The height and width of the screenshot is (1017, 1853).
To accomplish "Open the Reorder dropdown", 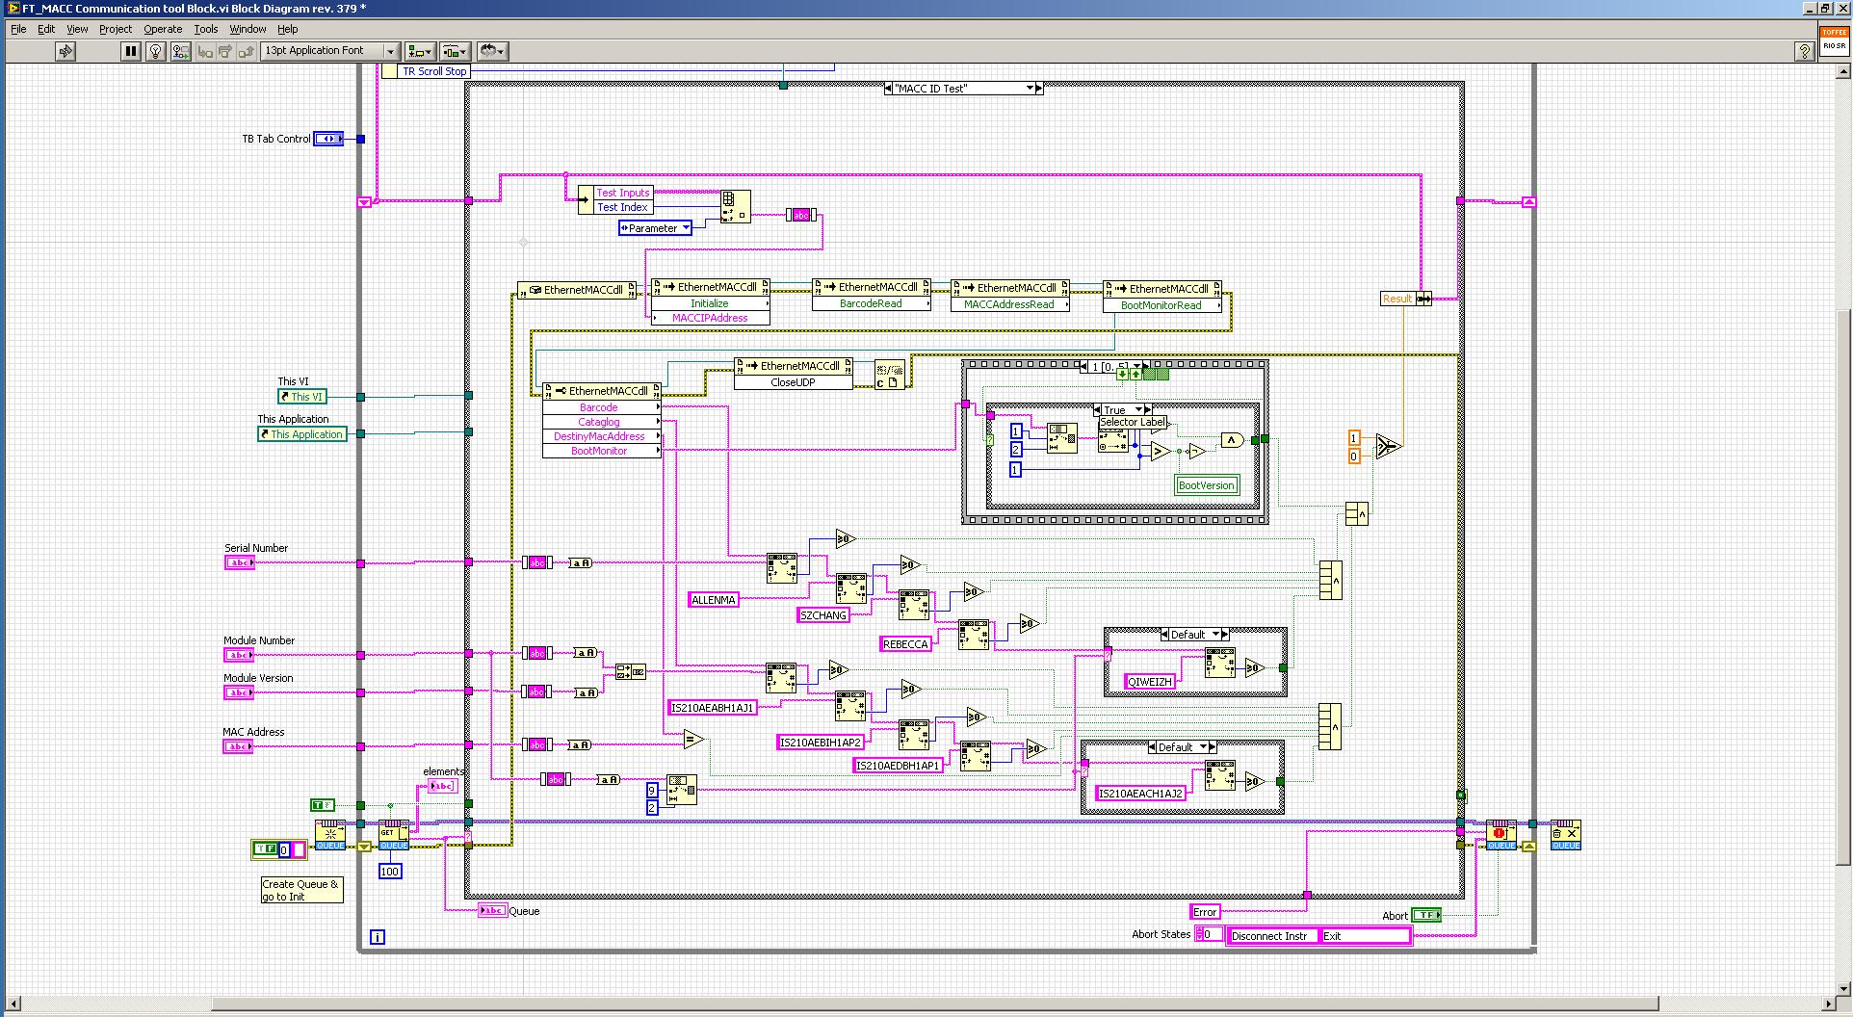I will (x=492, y=51).
